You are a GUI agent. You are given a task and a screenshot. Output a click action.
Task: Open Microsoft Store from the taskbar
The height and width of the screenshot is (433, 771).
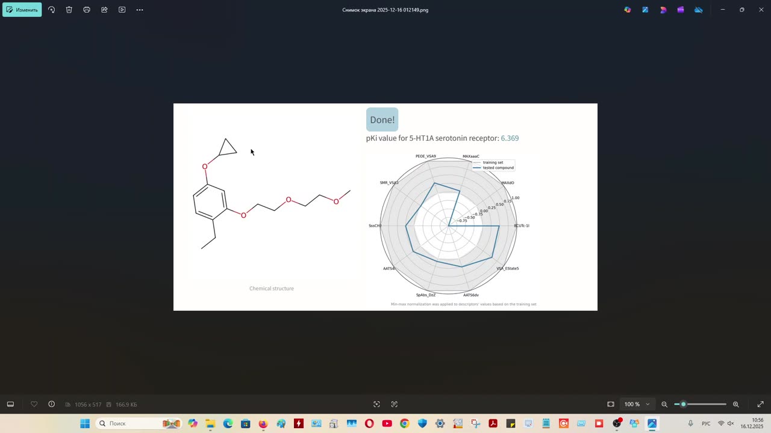coord(245,423)
